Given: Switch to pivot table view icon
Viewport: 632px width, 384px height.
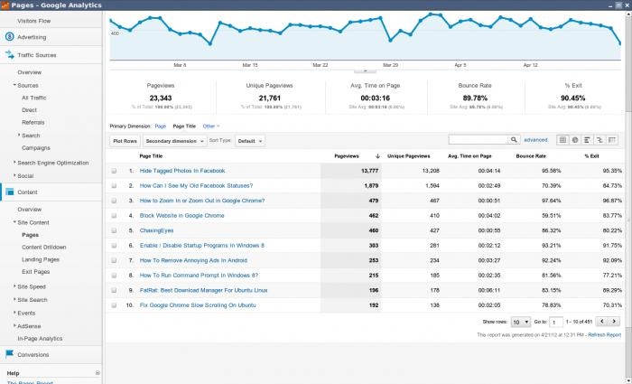Looking at the screenshot, I should (612, 140).
